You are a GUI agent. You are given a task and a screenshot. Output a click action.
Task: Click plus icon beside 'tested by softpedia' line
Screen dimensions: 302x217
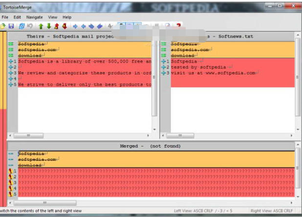[163, 67]
